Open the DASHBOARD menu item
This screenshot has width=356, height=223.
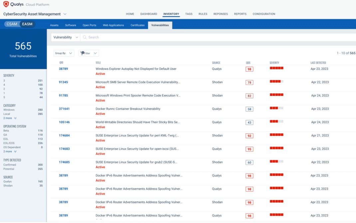tap(149, 14)
